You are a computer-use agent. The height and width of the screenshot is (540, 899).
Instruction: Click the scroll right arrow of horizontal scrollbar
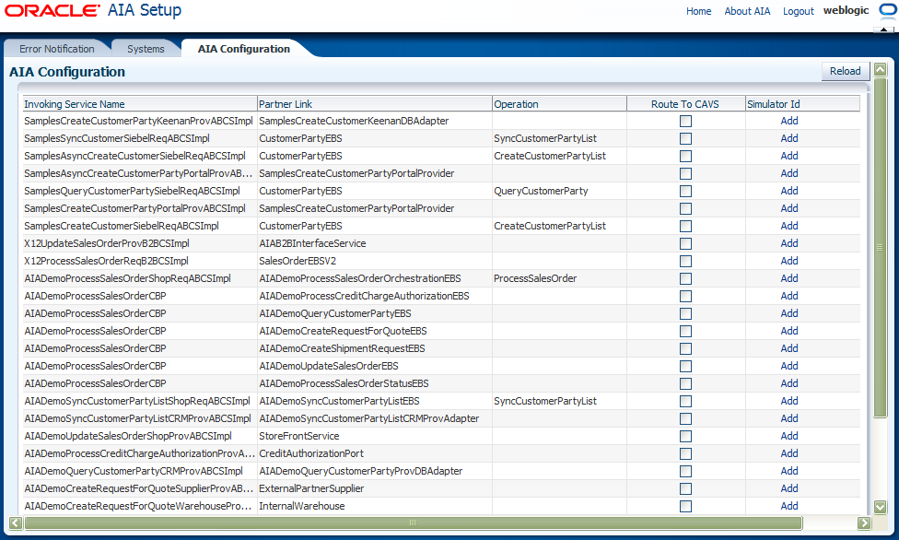tap(864, 522)
